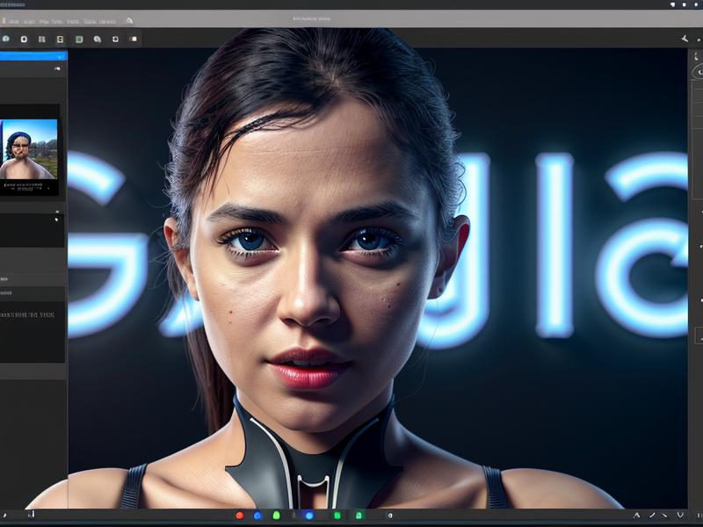Open the wrench settings icon at top right
This screenshot has width=703, height=527.
coord(685,38)
